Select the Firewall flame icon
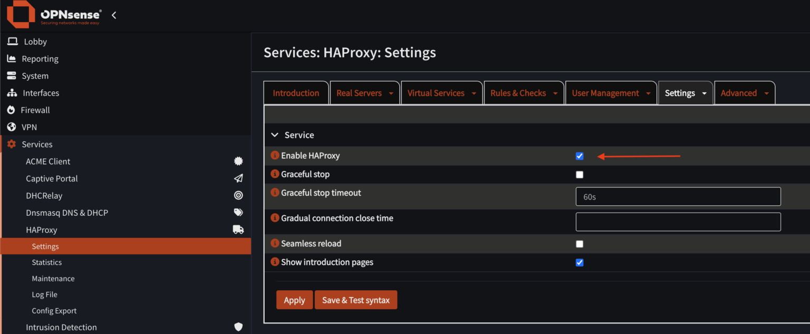Screen dimensions: 810x334 [x=11, y=110]
